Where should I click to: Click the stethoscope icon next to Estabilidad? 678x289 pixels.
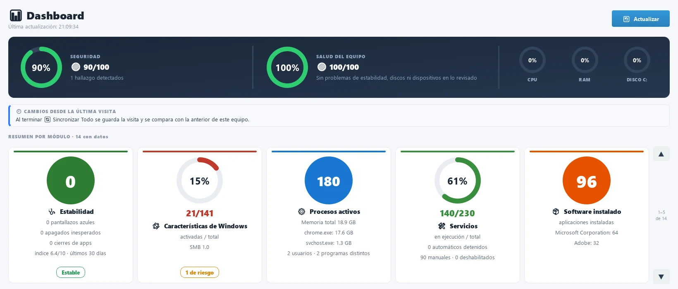coord(52,212)
